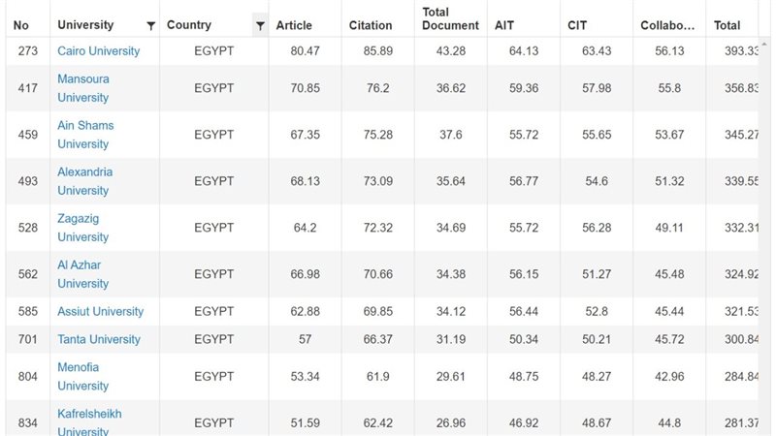Sort by the Total Document column
Viewport: 776px width, 436px height.
pyautogui.click(x=450, y=19)
